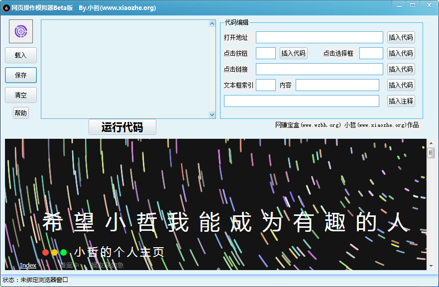Insert code for 点击选择框 row
Image resolution: width=439 pixels, height=287 pixels.
[x=401, y=53]
